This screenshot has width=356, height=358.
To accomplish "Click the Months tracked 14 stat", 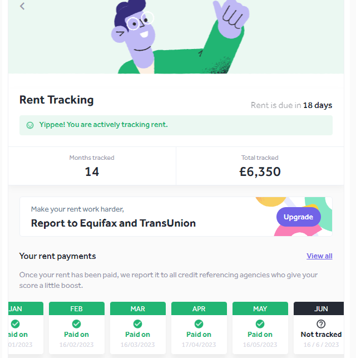I will coord(92,166).
